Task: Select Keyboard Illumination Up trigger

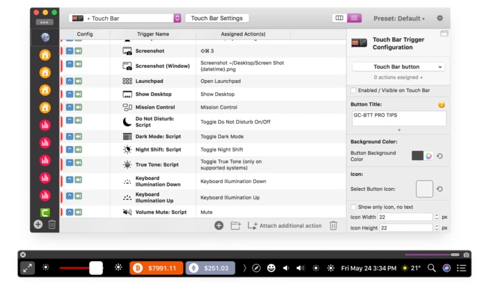Action: tap(203, 197)
